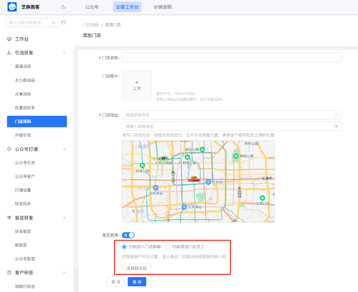
Task: Click the 保存 button
Action: coord(137,282)
